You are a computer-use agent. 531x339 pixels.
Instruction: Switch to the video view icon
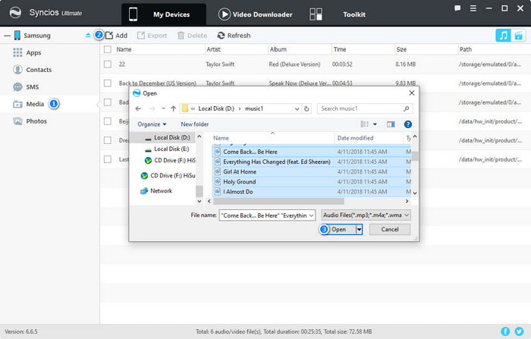[x=518, y=35]
